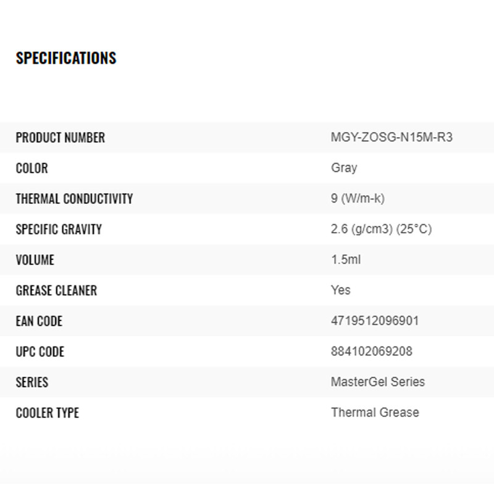Image resolution: width=494 pixels, height=494 pixels.
Task: Select the 2.6 (g/cm3) (25°C) value
Action: click(x=381, y=229)
